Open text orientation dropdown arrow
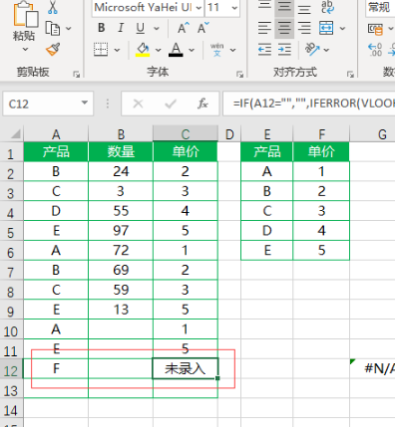This screenshot has height=427, width=396. (326, 50)
